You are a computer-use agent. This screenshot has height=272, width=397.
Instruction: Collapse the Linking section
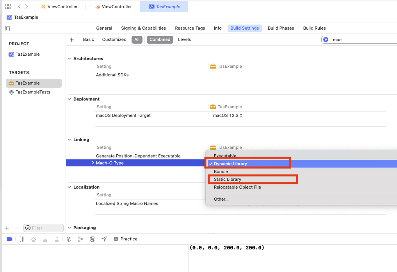pyautogui.click(x=69, y=140)
